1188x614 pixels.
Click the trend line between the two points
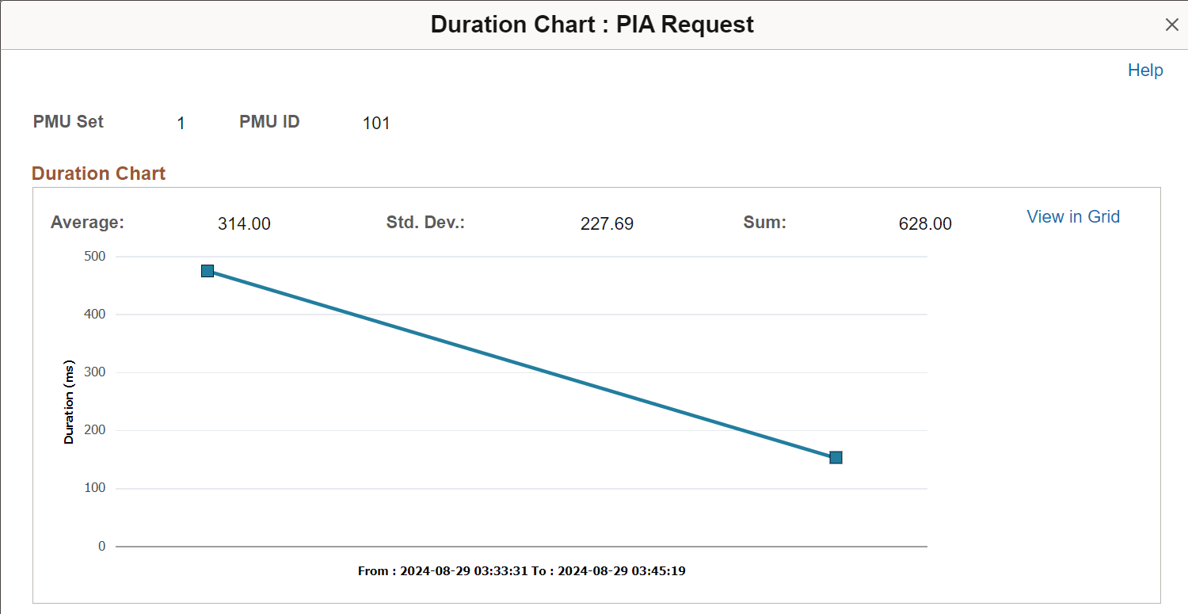[x=521, y=364]
